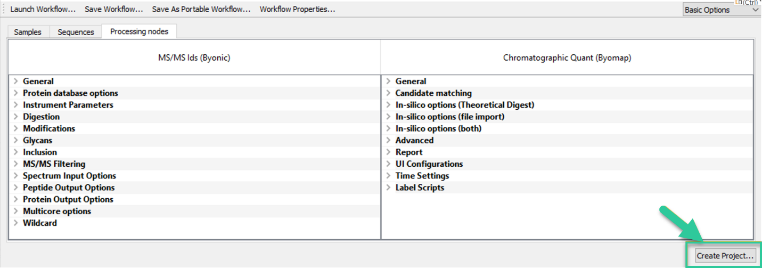The height and width of the screenshot is (268, 762).
Task: Expand Instrument Parameters chevron
Action: coord(16,105)
